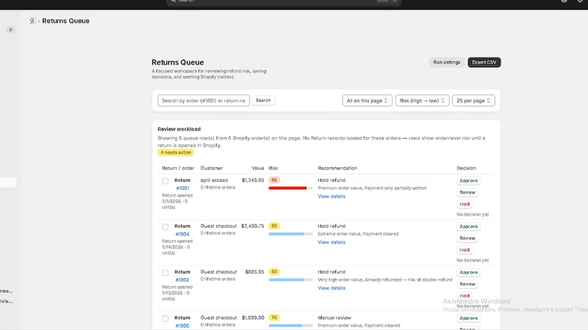Image resolution: width=588 pixels, height=330 pixels.
Task: Mark return #1002 for Review
Action: point(467,285)
